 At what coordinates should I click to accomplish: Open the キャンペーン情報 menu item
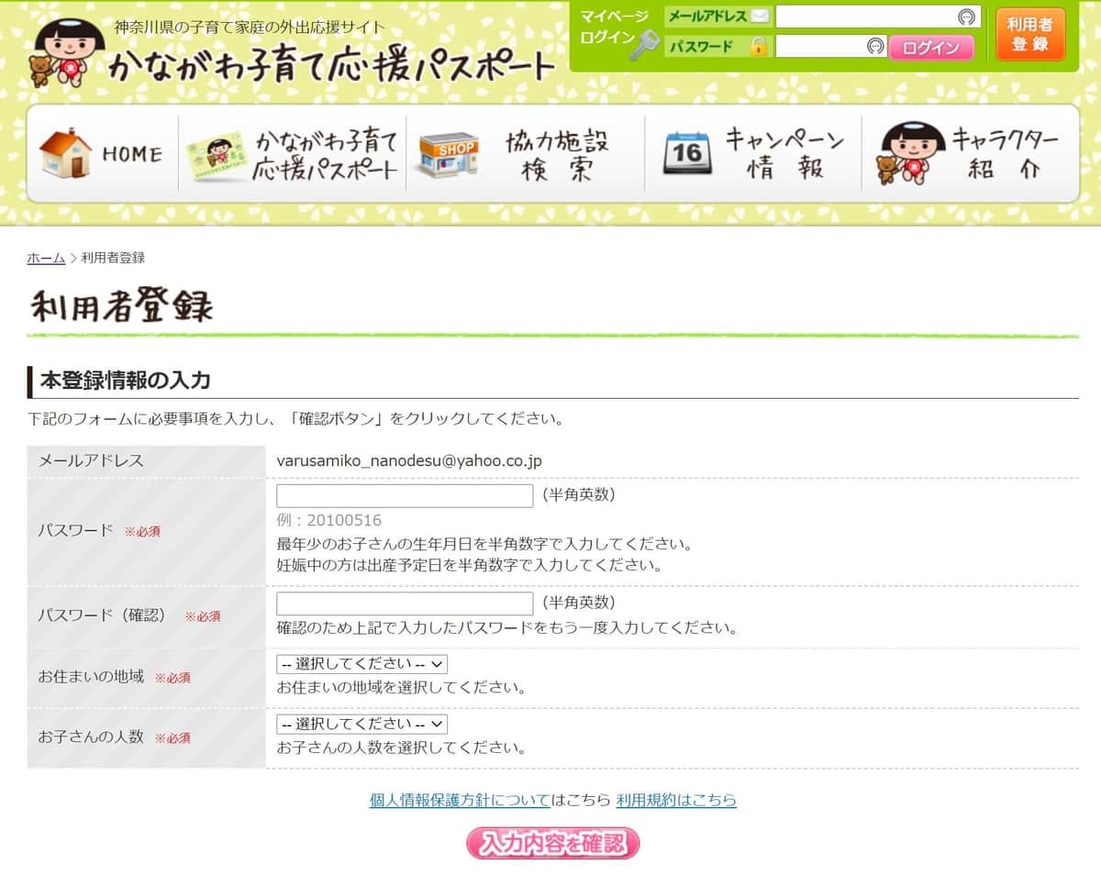pos(783,153)
